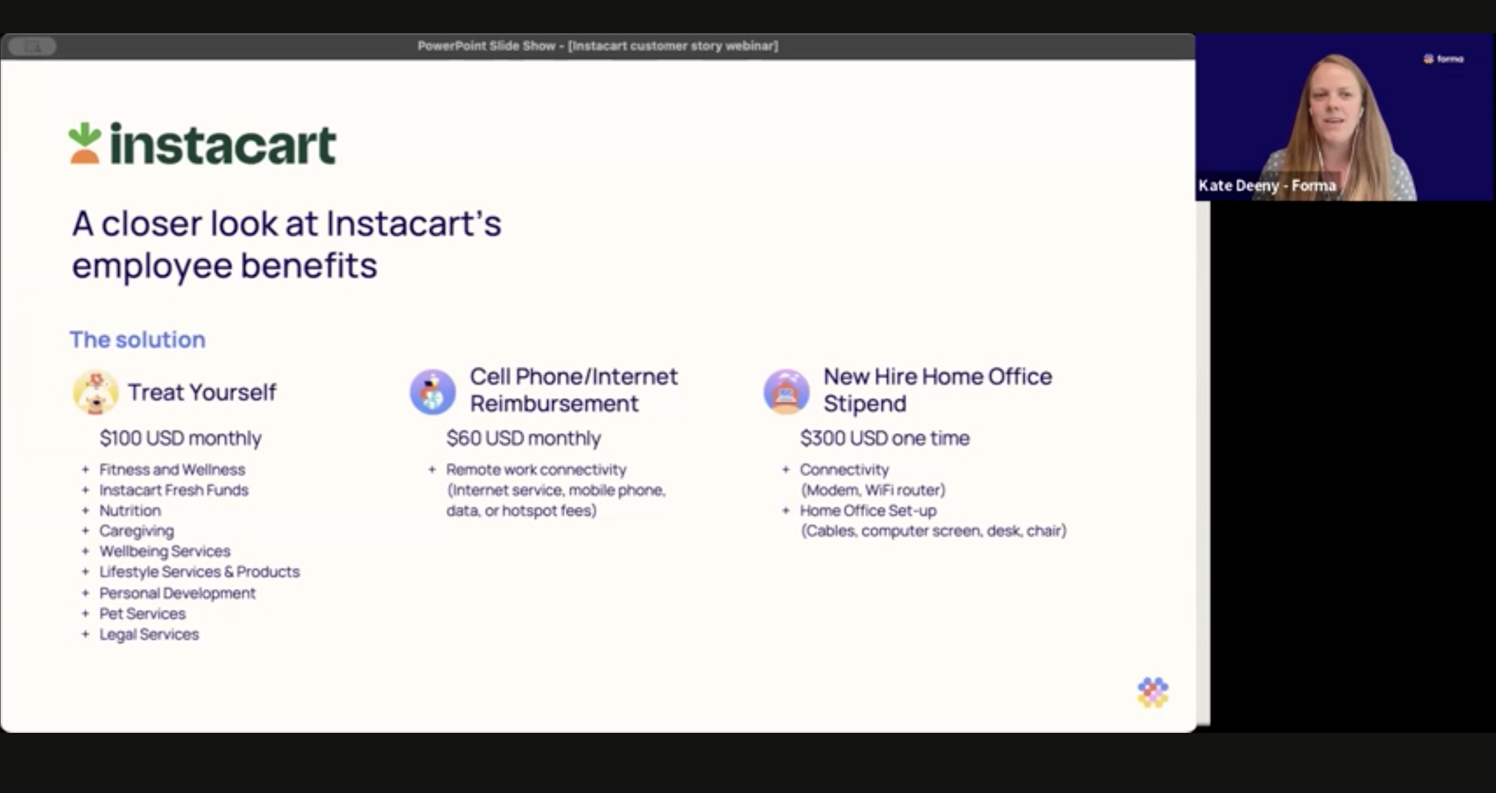Click 'Instacart Fresh Funds' list item
The height and width of the screenshot is (793, 1496).
(173, 490)
